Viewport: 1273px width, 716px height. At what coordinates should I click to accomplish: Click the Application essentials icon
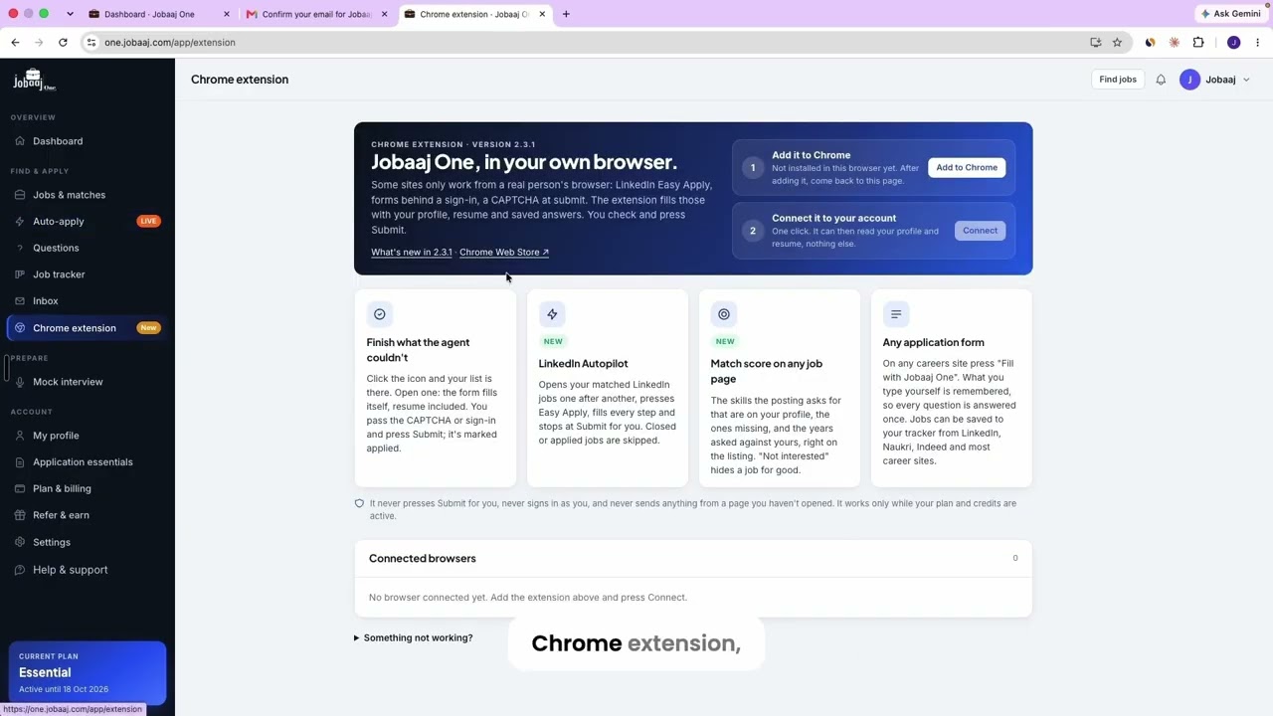(x=20, y=462)
